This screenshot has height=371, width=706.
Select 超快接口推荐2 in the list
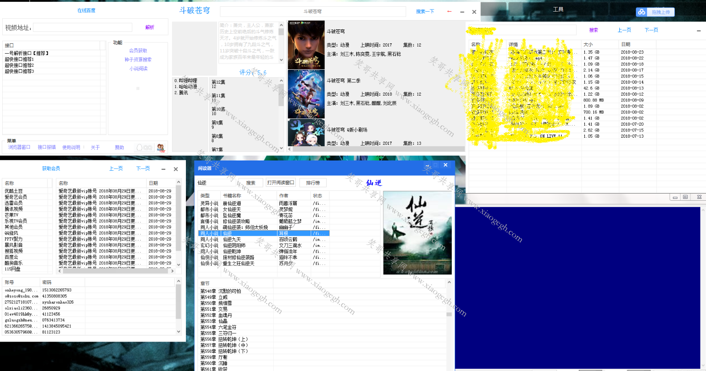coord(19,65)
